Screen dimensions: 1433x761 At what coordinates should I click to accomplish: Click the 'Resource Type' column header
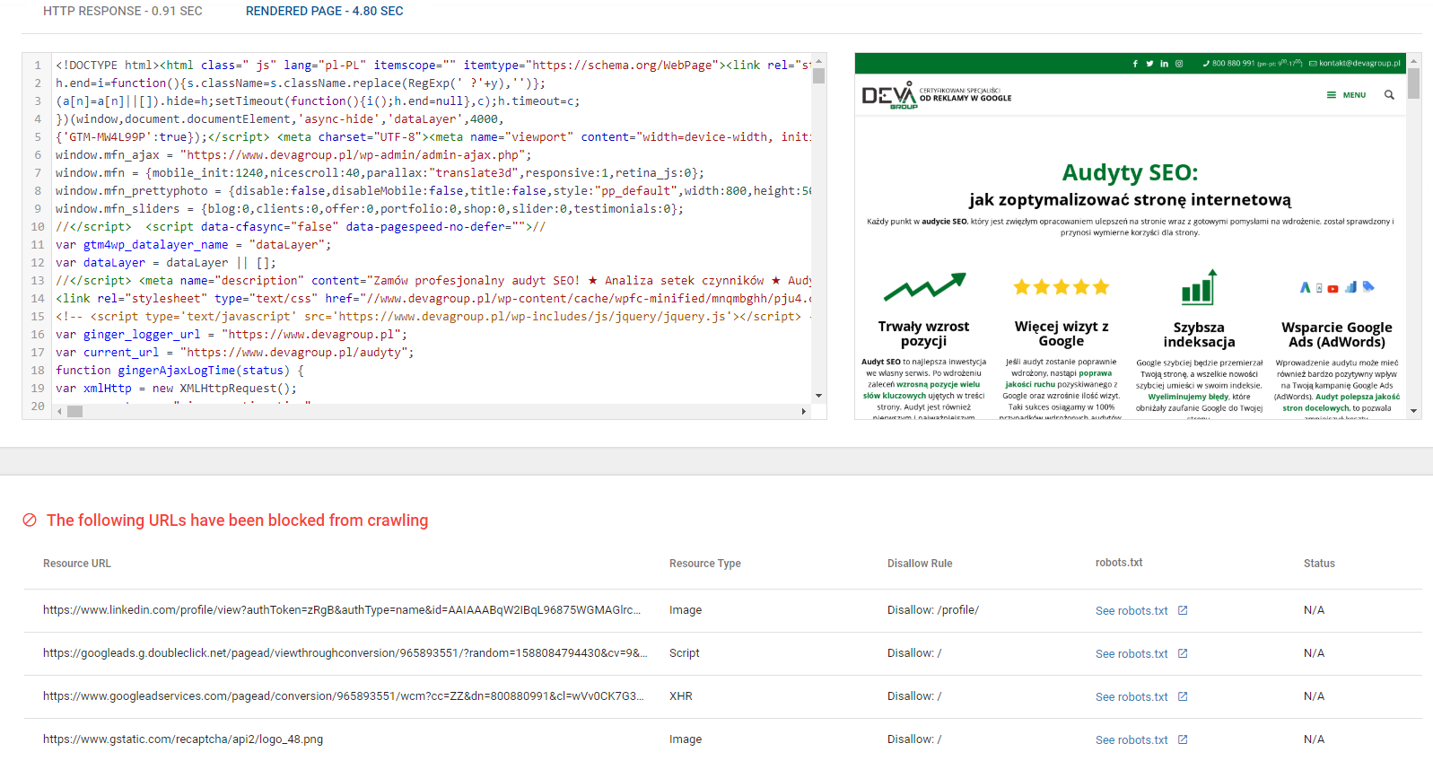pos(705,564)
